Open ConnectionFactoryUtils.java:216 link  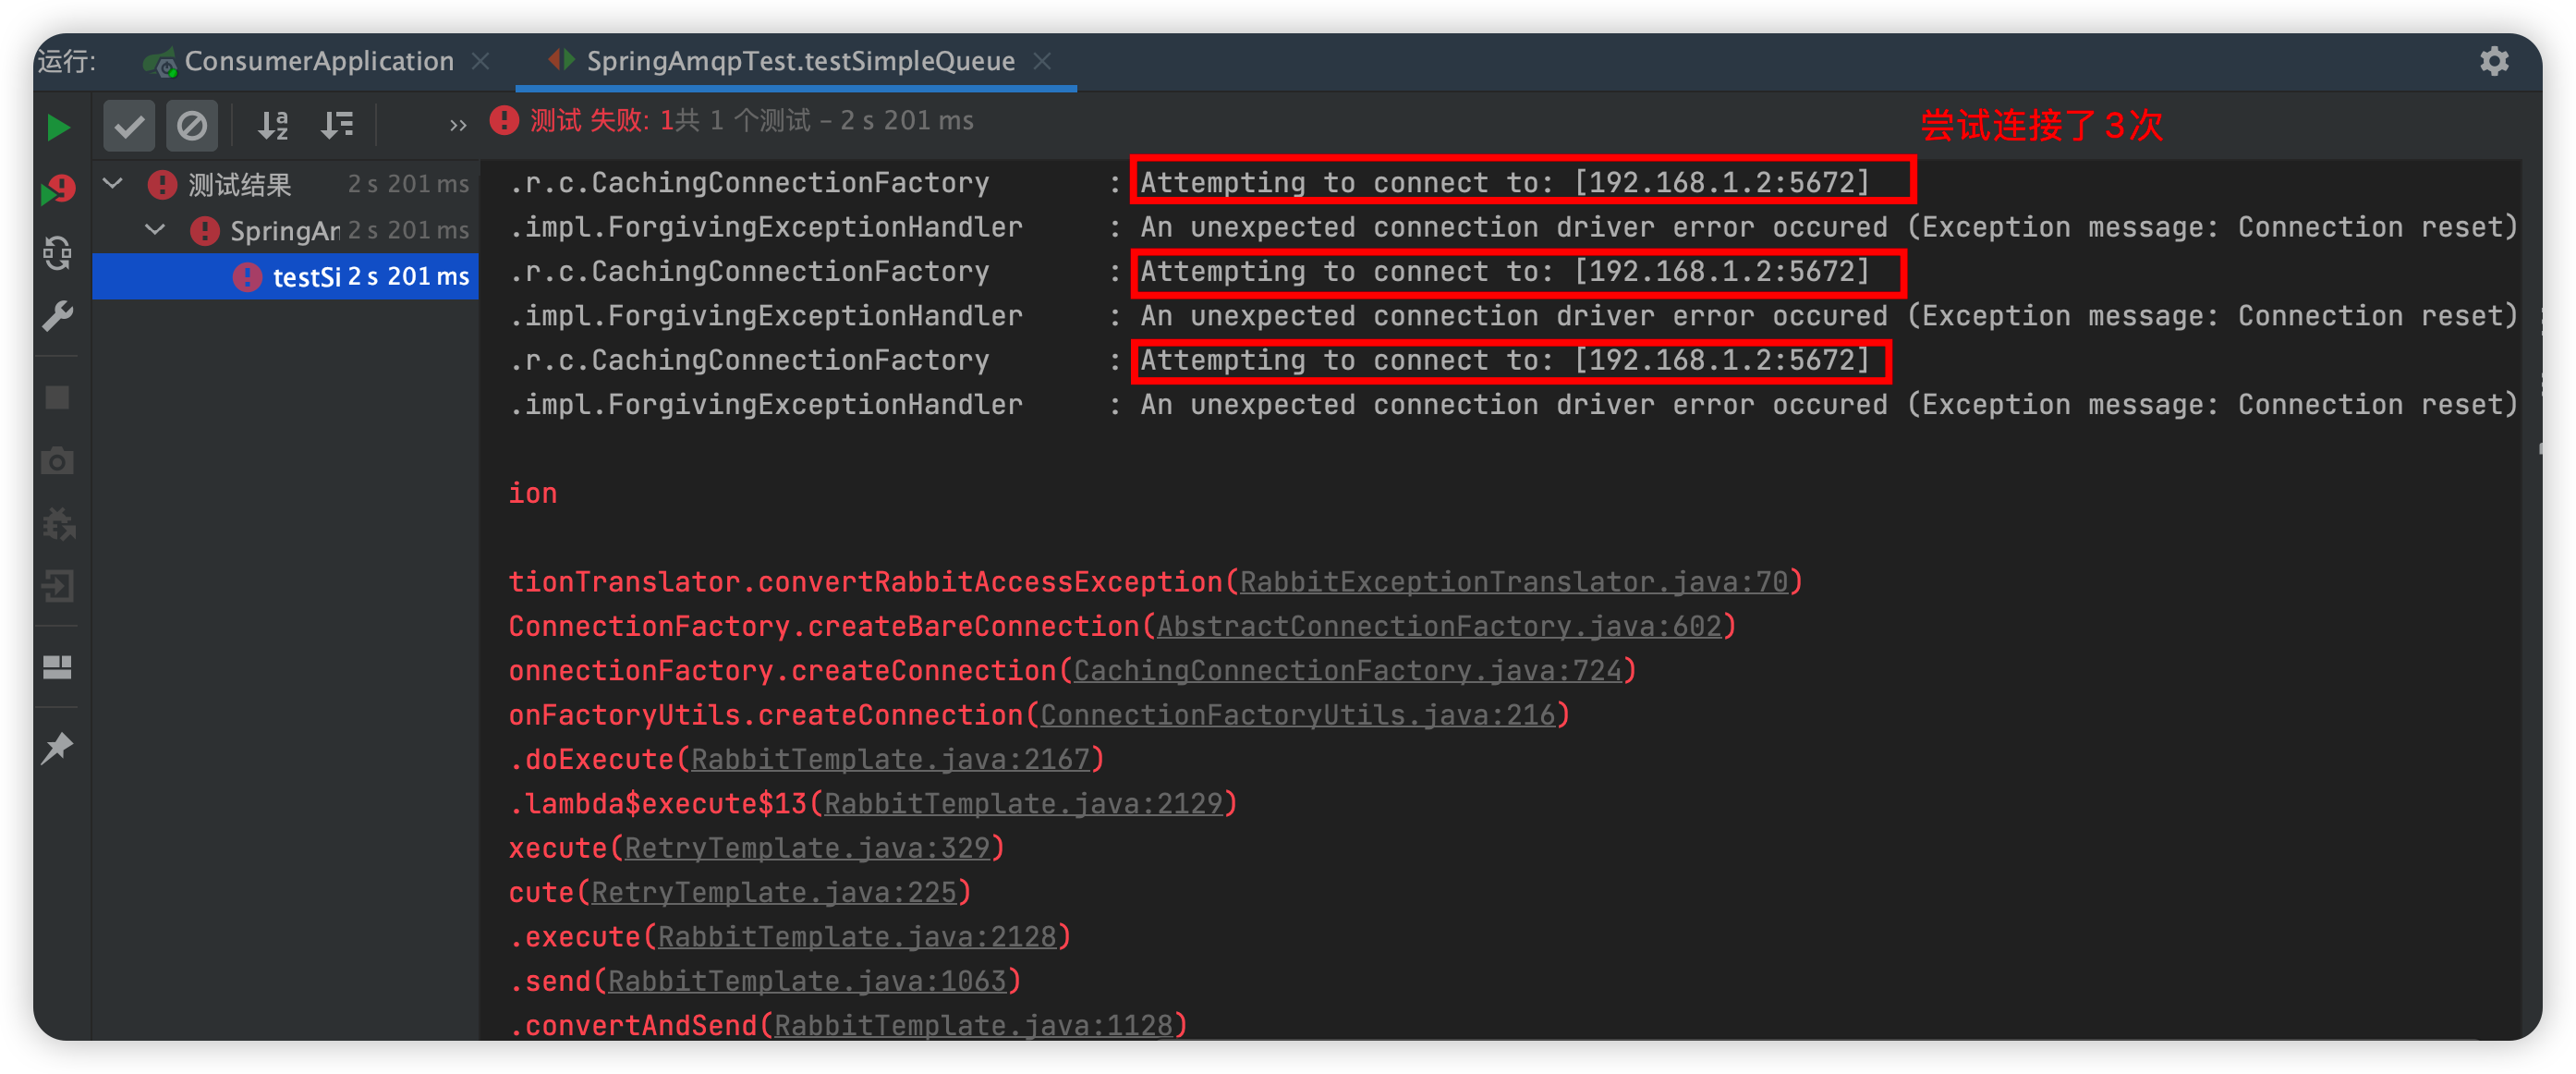click(1298, 715)
